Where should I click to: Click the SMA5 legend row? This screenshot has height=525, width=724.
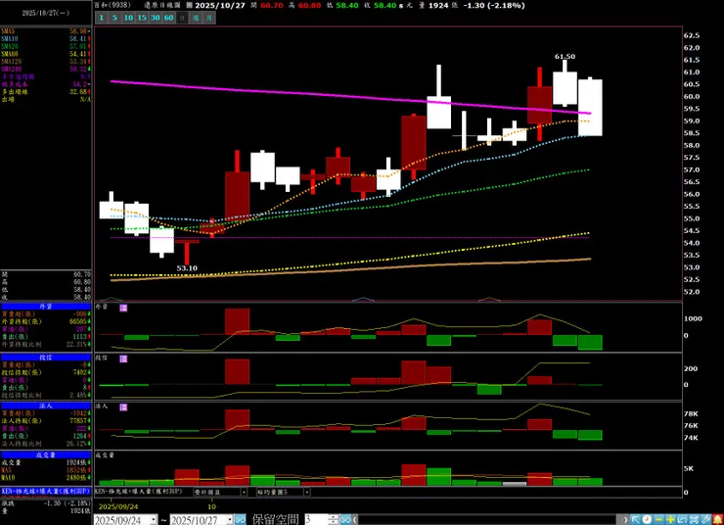(46, 31)
